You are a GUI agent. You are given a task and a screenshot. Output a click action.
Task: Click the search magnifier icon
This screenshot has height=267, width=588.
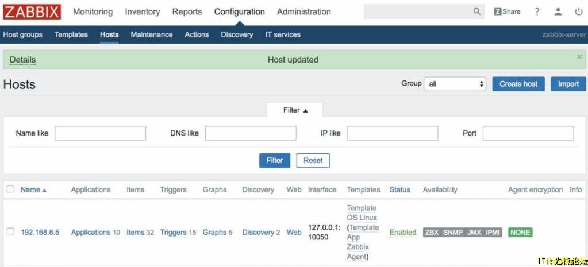[476, 11]
